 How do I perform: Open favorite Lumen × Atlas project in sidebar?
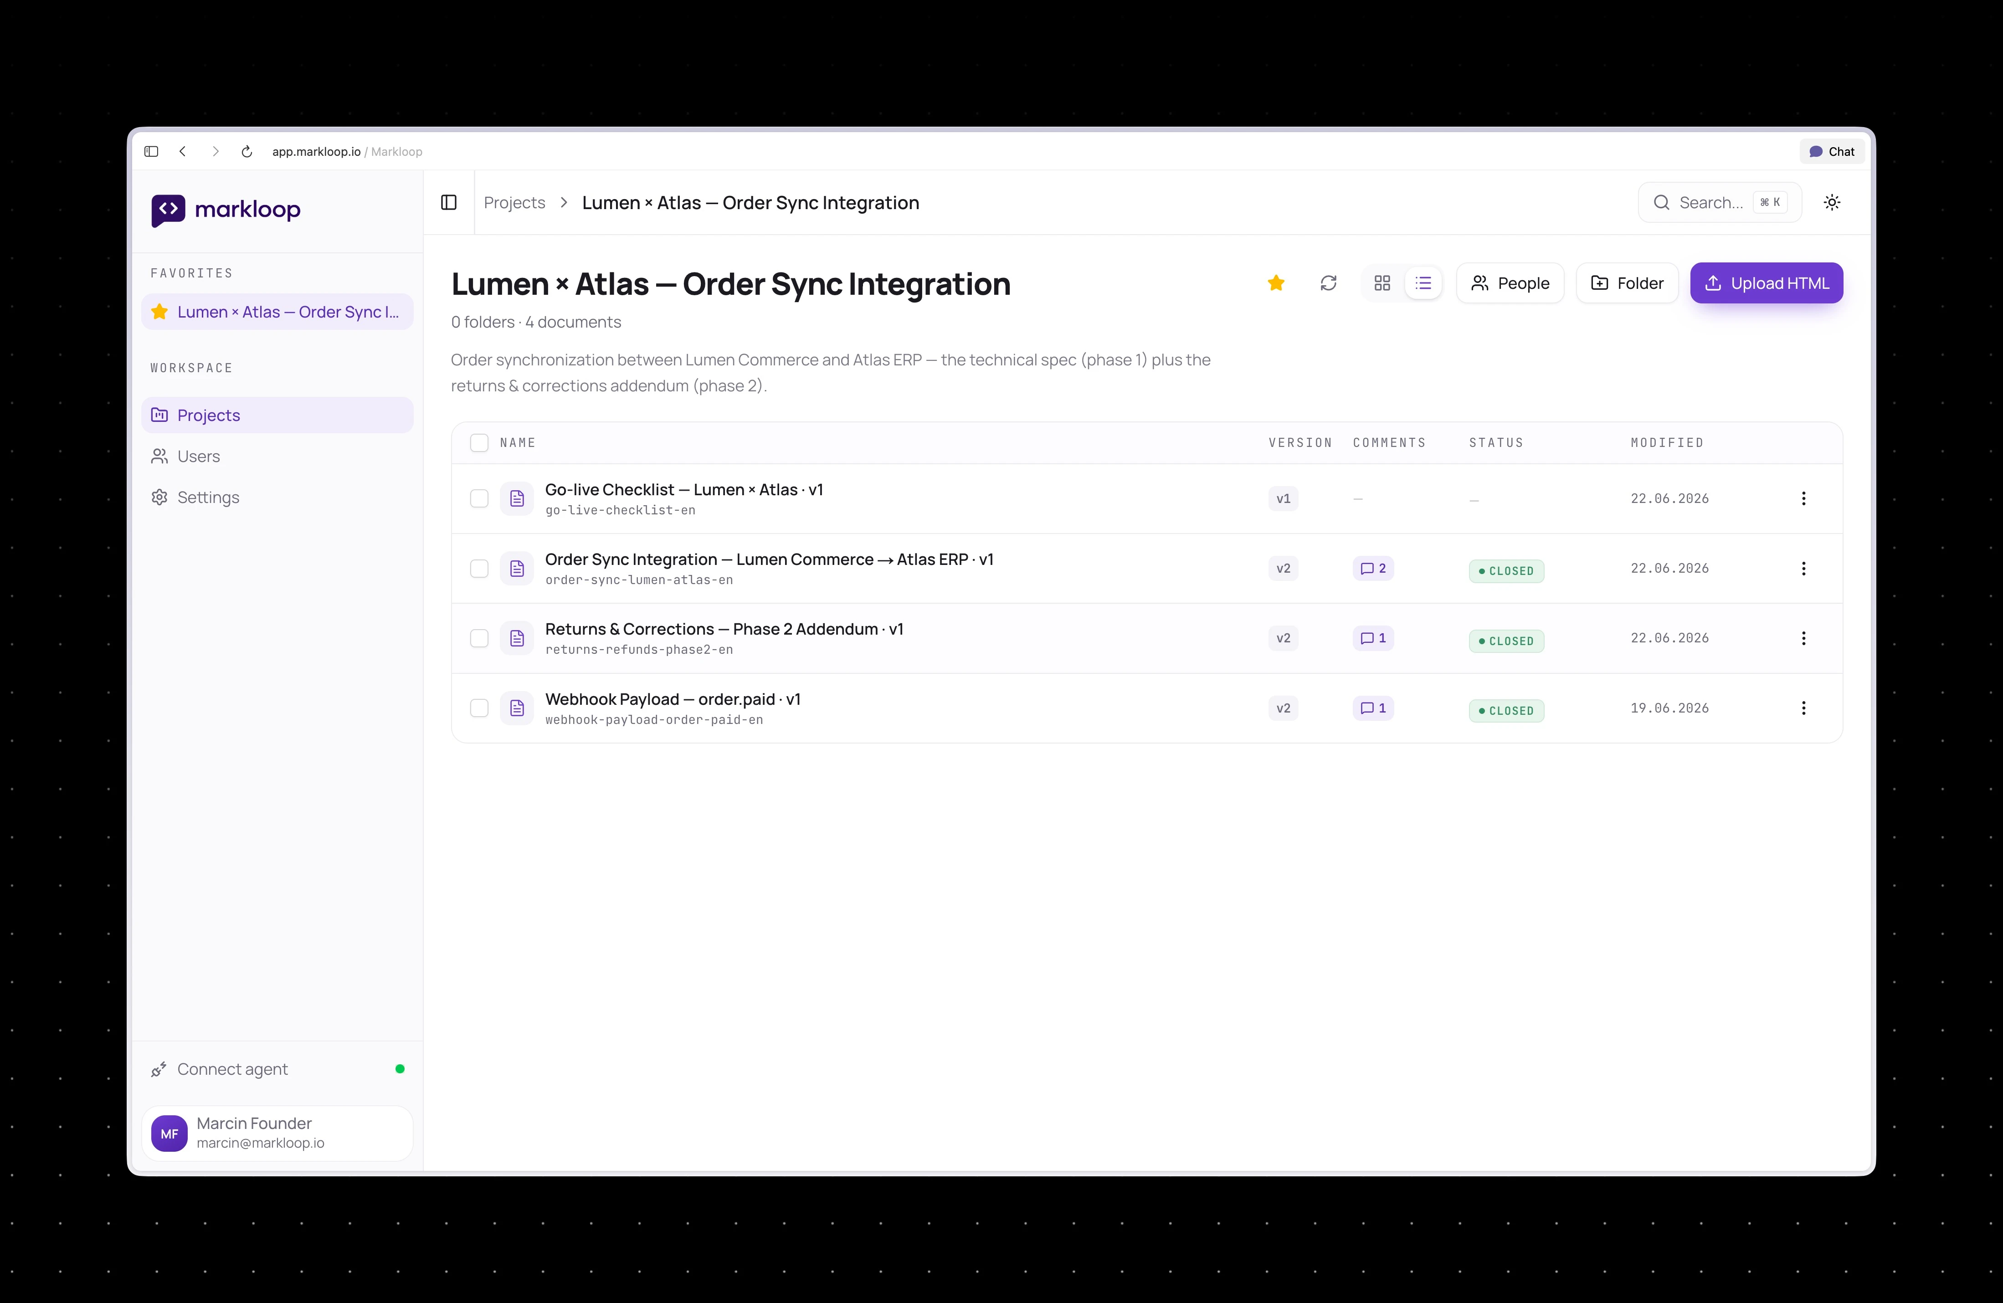277,312
